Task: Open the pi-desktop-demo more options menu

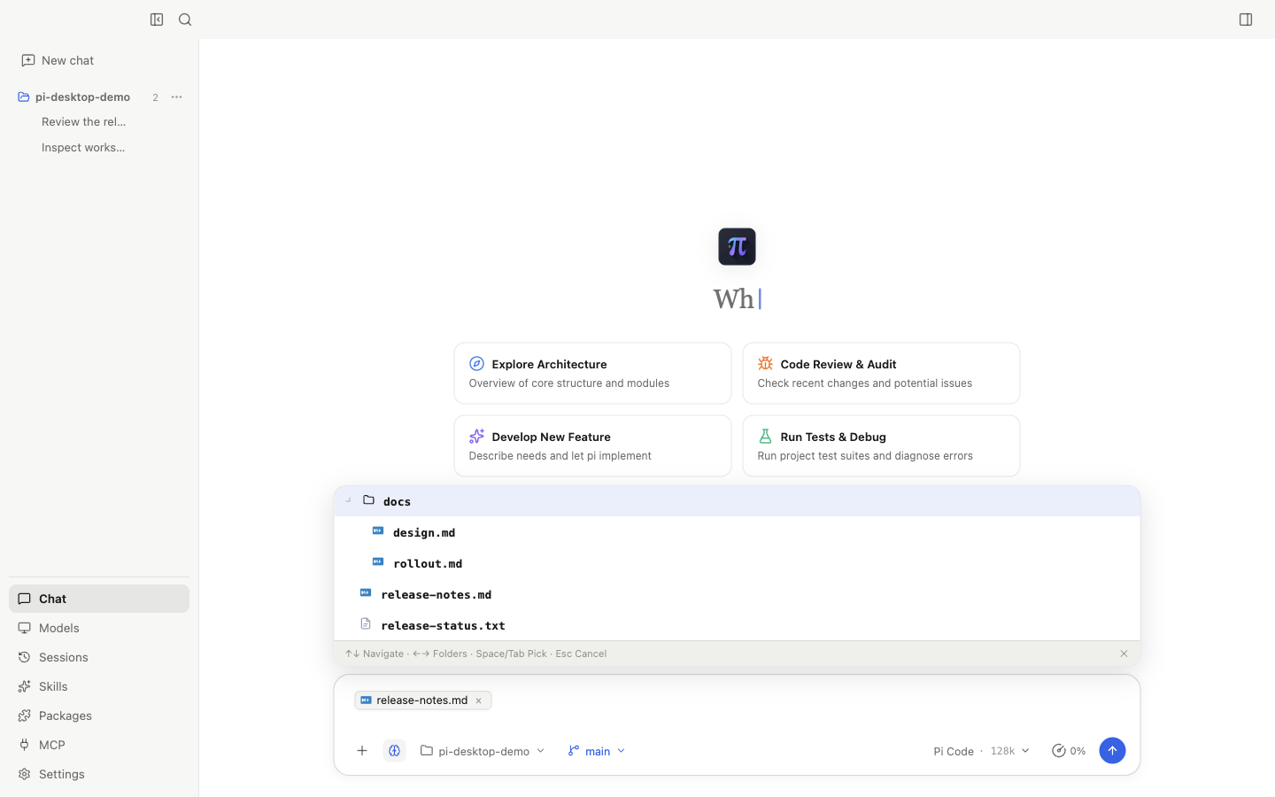Action: (x=176, y=97)
